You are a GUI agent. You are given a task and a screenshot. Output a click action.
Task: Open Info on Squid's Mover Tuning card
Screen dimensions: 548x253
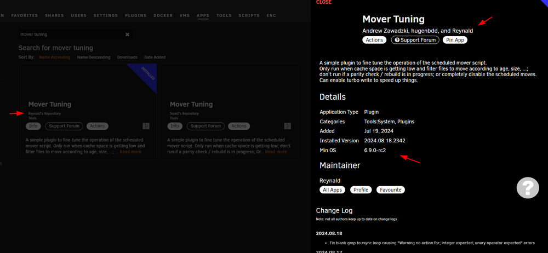[175, 126]
